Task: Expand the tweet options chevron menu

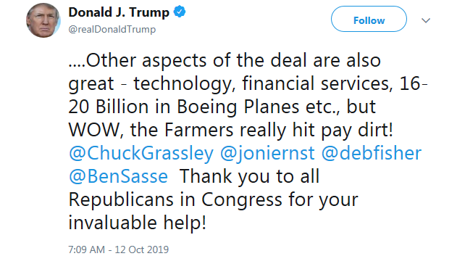Action: pyautogui.click(x=426, y=20)
